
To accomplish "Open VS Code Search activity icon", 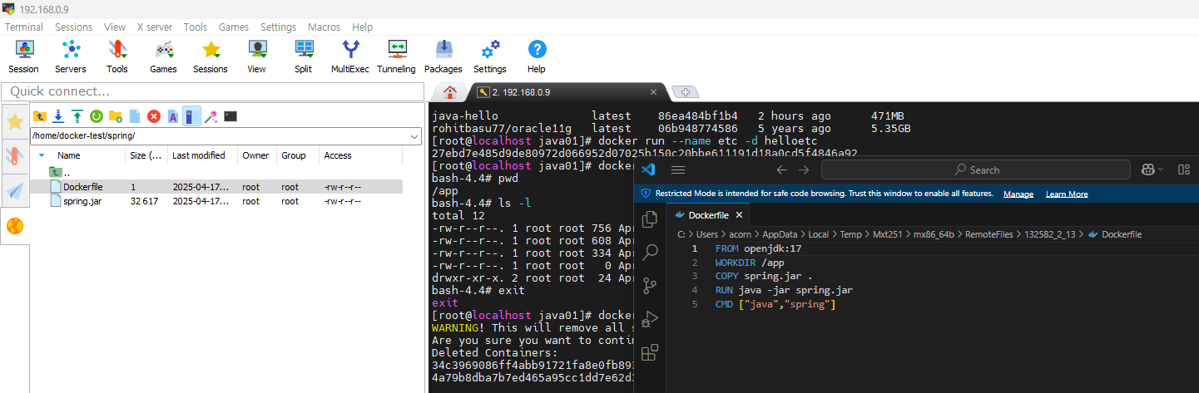I will [x=651, y=252].
